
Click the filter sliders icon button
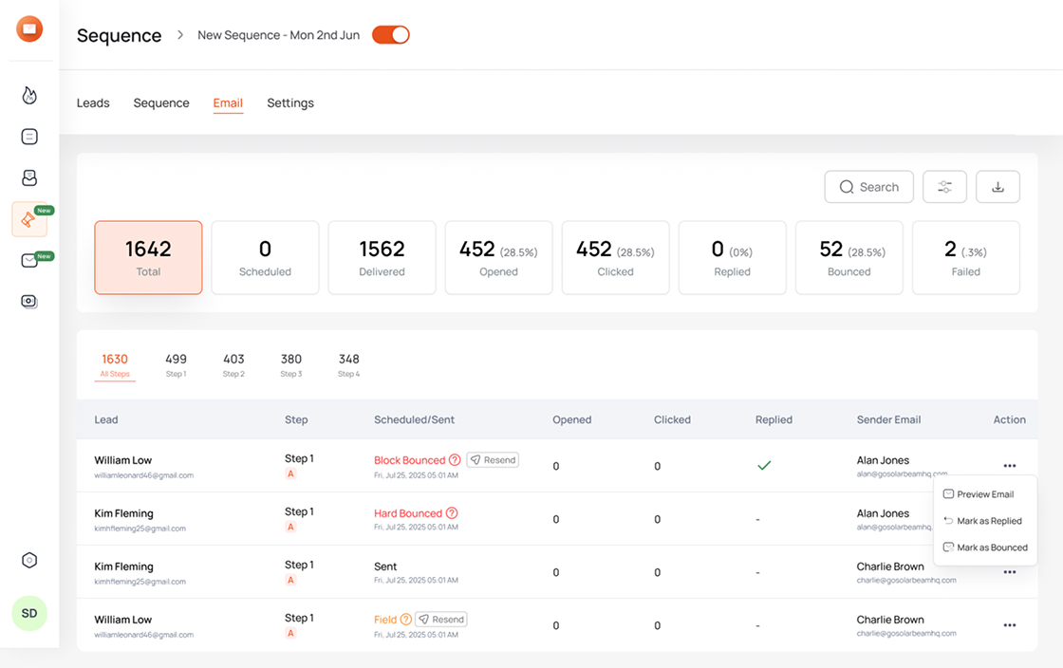coord(944,187)
